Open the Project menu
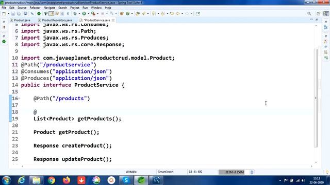This screenshot has height=185, width=330. [x=75, y=8]
